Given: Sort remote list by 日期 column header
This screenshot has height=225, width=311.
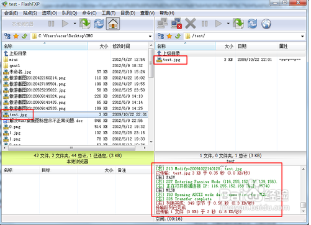Looking at the screenshot, I should pos(256,46).
